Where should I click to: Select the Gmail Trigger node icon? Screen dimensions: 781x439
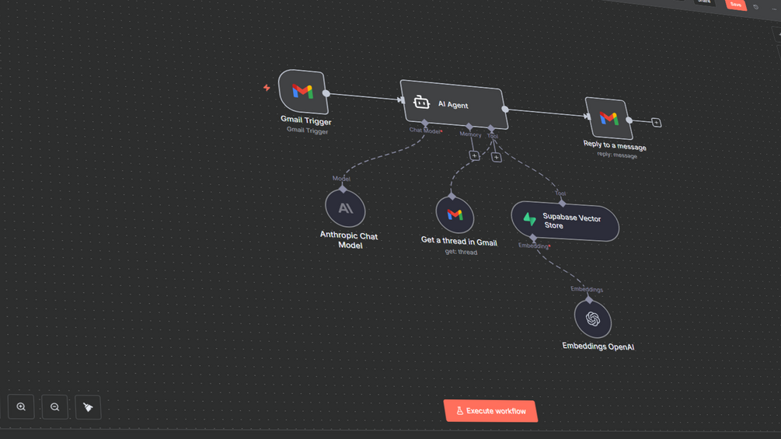coord(303,92)
